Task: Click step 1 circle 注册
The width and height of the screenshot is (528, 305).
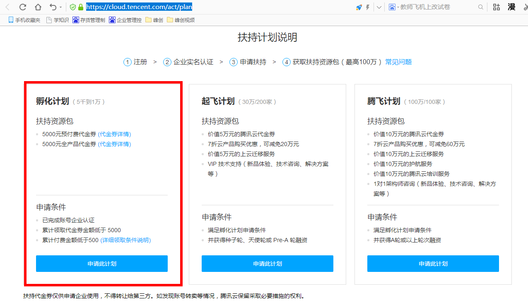Action: pyautogui.click(x=128, y=62)
